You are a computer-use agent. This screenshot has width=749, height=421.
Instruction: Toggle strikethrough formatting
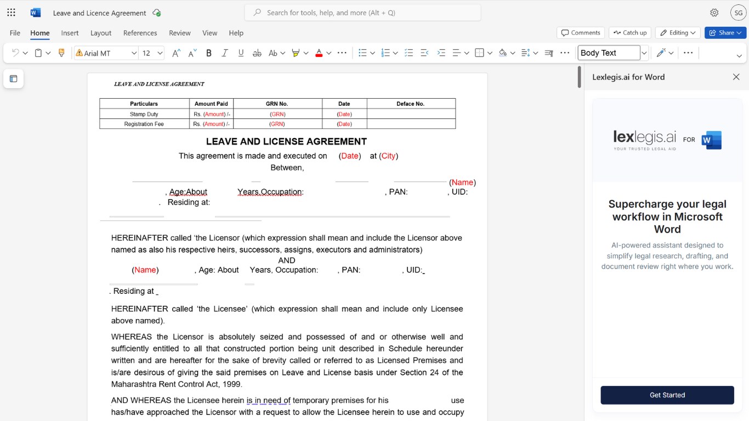[257, 53]
